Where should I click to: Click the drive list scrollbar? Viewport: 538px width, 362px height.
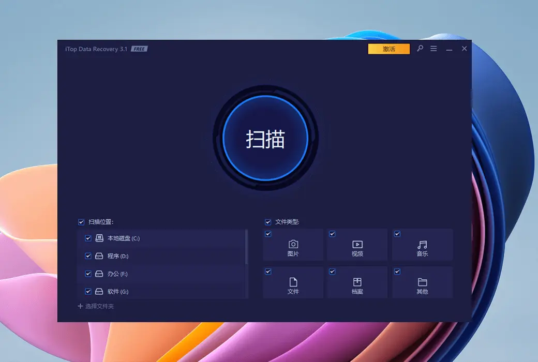coord(246,247)
